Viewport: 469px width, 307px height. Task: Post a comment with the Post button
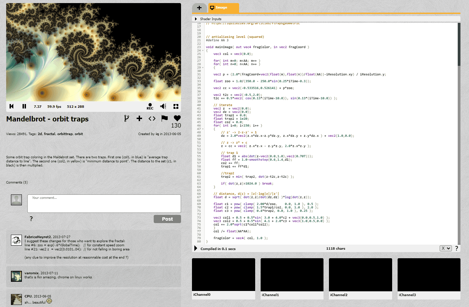tap(167, 219)
